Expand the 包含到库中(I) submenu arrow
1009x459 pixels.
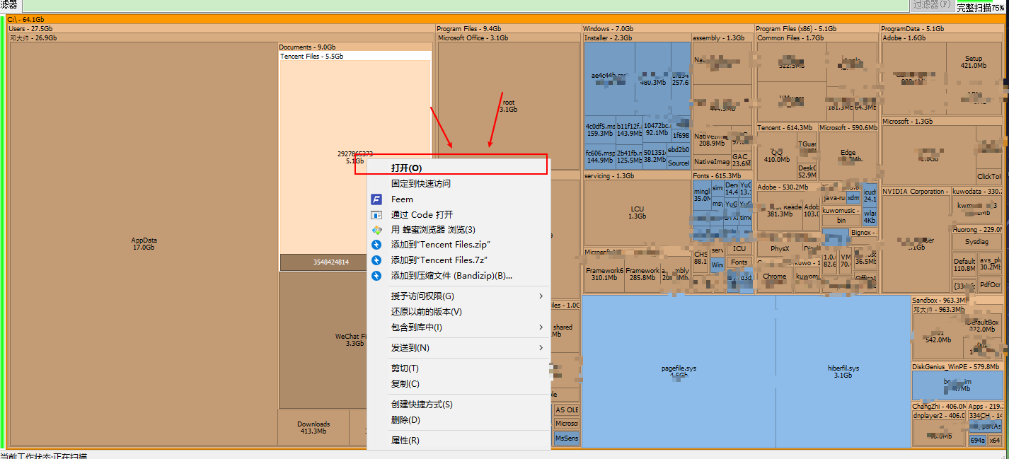pos(541,327)
